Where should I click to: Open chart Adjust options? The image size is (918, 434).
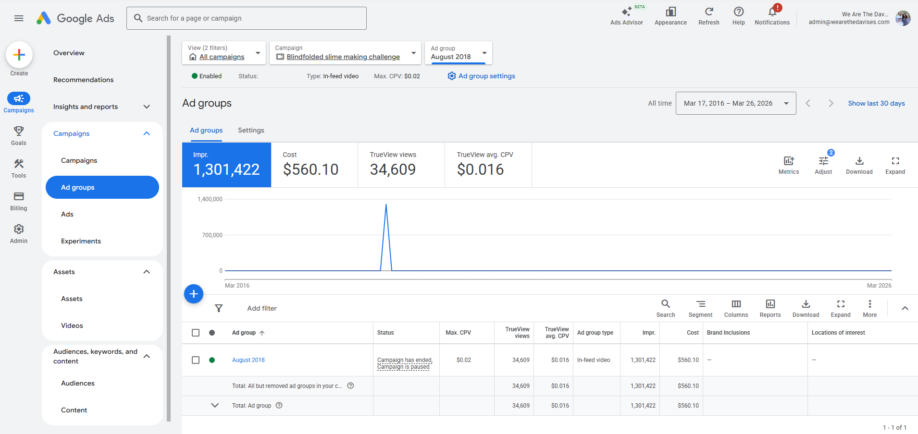pyautogui.click(x=823, y=165)
